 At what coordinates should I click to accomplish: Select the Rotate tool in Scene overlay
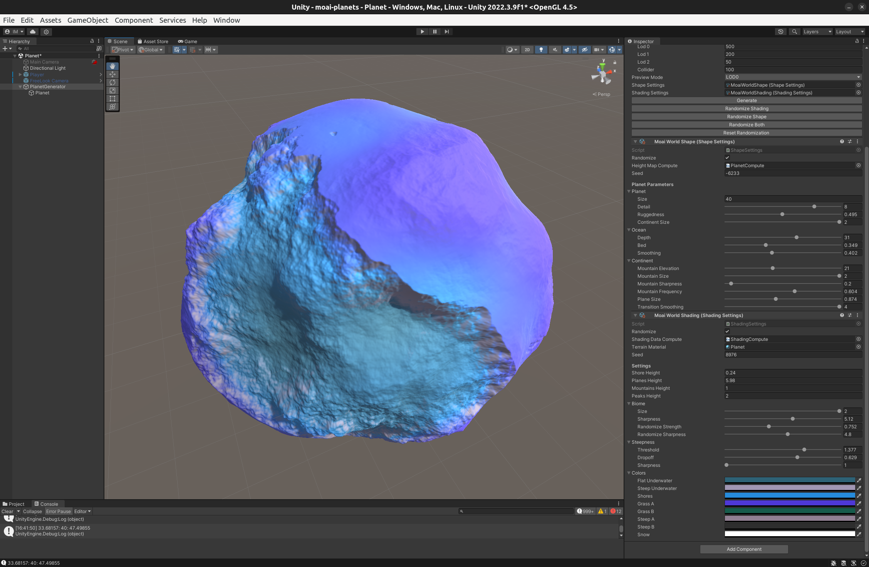point(112,82)
